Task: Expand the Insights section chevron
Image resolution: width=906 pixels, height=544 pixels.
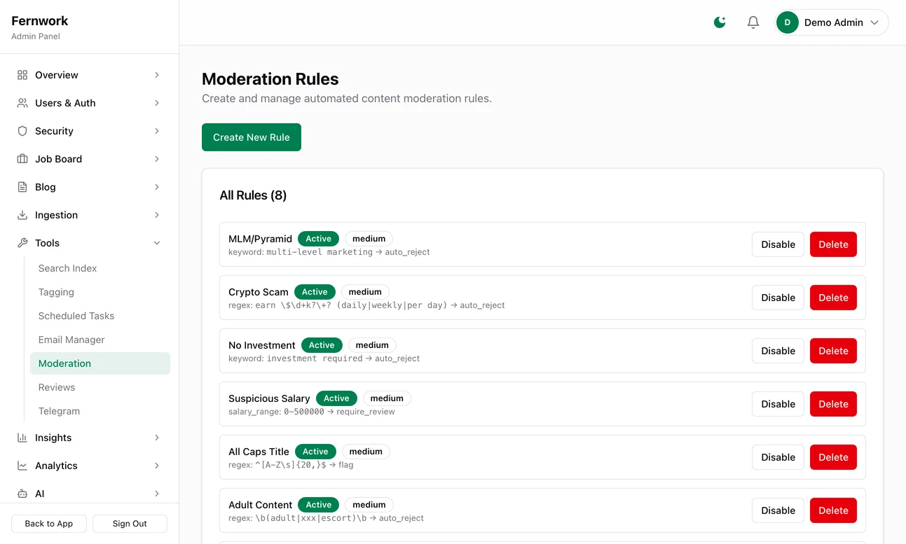Action: point(157,438)
